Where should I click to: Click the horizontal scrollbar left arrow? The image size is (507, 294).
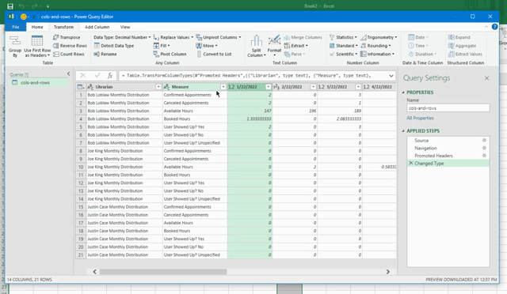95,272
